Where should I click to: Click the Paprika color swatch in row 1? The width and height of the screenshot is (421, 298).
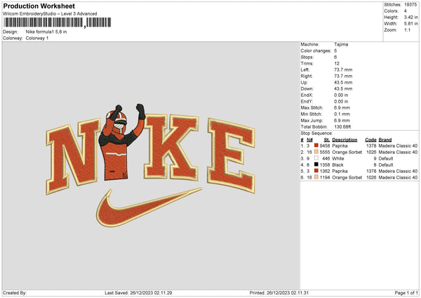(316, 145)
